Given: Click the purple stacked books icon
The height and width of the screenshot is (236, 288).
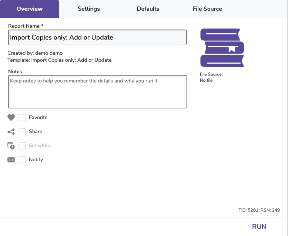Looking at the screenshot, I should pos(222,48).
